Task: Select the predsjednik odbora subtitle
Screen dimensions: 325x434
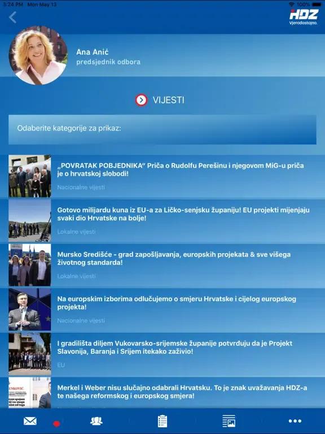Action: [108, 62]
